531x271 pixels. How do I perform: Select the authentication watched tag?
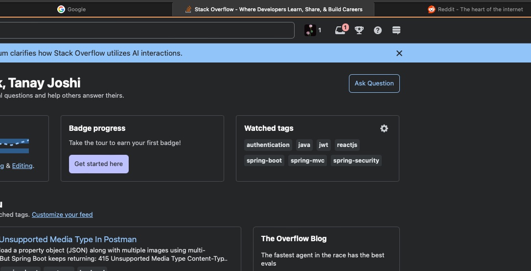[x=268, y=145]
